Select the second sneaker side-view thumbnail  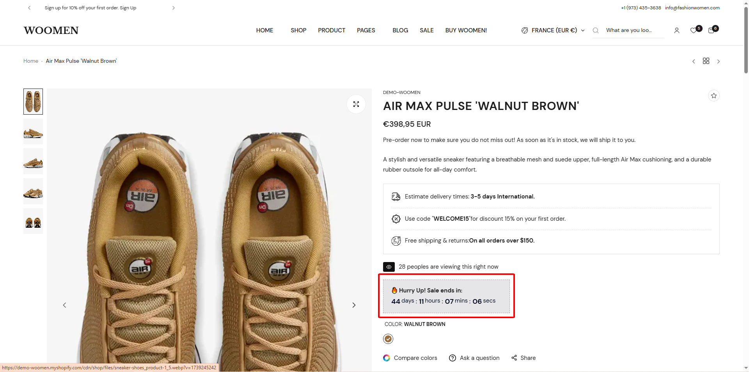tap(33, 131)
